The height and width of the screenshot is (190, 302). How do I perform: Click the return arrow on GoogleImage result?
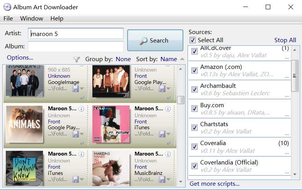82,98
